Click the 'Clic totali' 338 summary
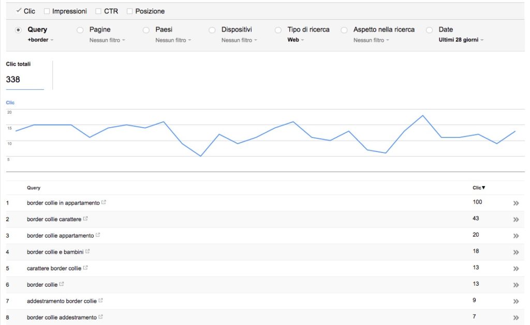The height and width of the screenshot is (325, 530). click(25, 74)
